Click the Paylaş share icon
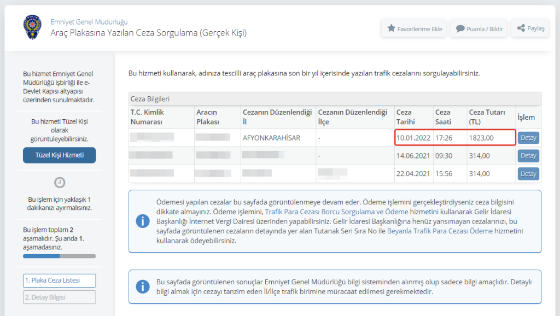Viewport: 560px width, 316px height. [x=521, y=28]
